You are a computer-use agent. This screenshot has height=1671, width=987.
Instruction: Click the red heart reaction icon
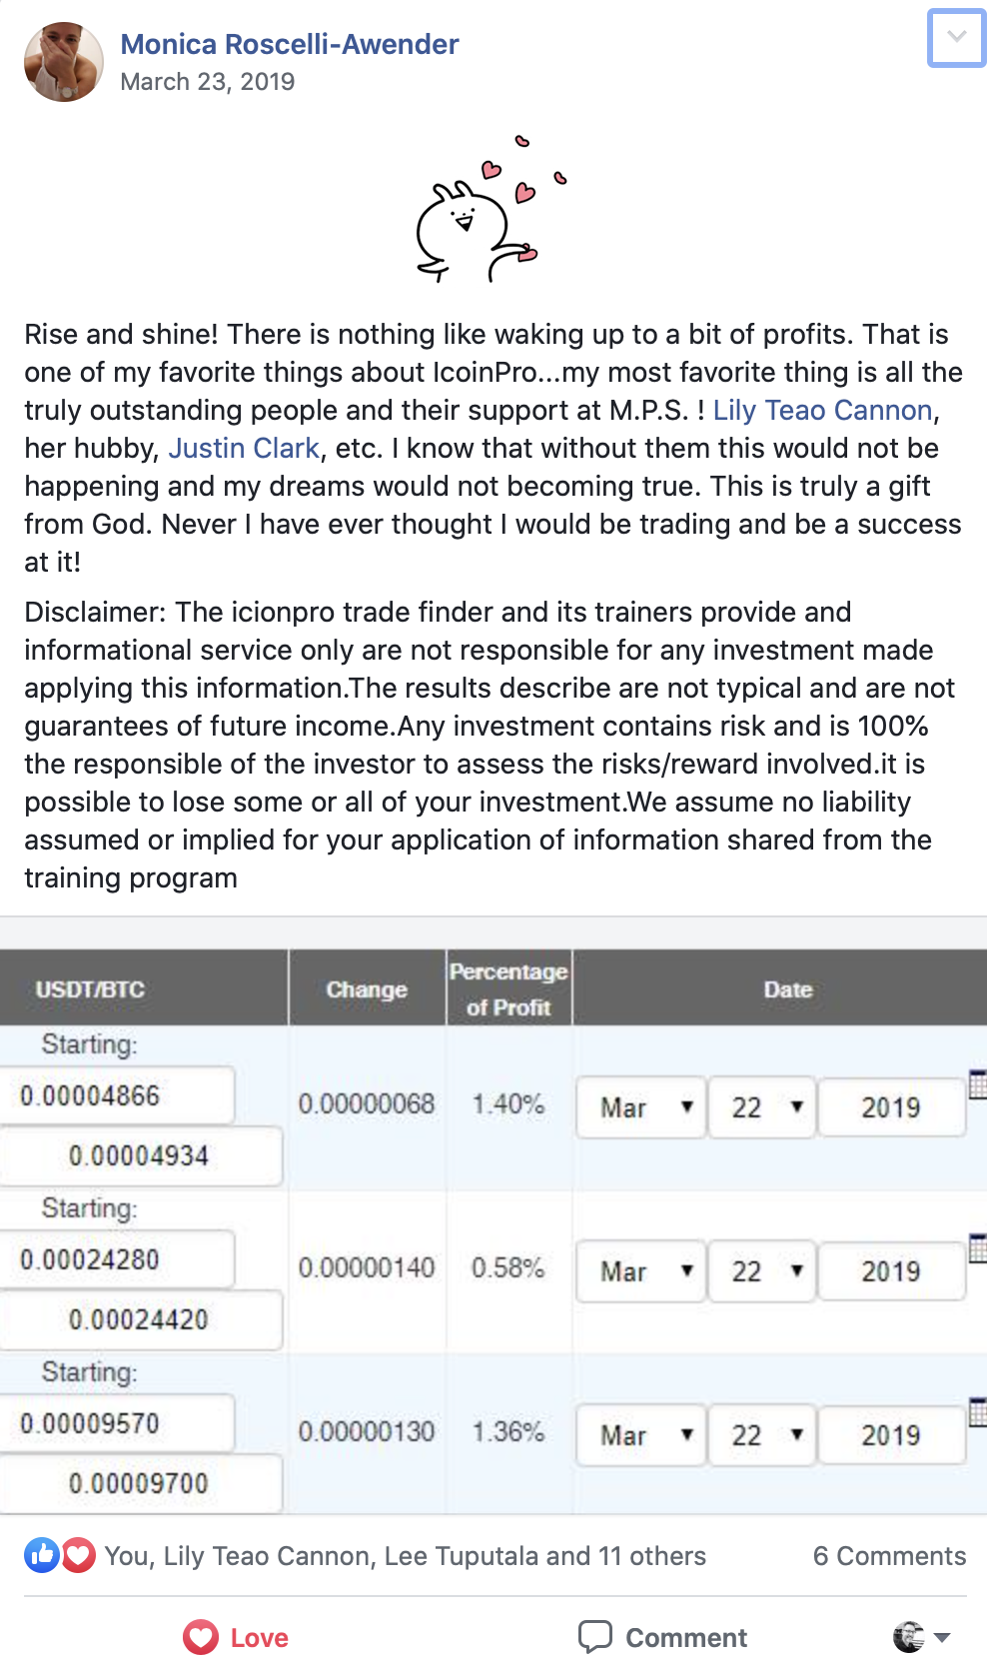(78, 1555)
